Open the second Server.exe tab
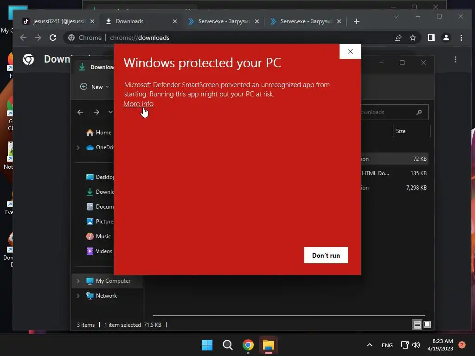Image resolution: width=475 pixels, height=356 pixels. coord(306,21)
